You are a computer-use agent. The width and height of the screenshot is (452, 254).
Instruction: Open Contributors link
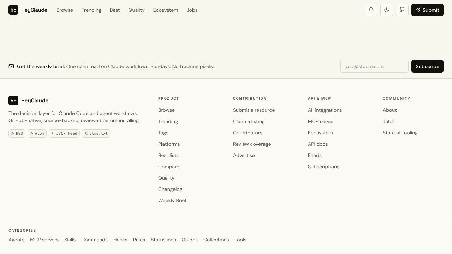tap(248, 133)
